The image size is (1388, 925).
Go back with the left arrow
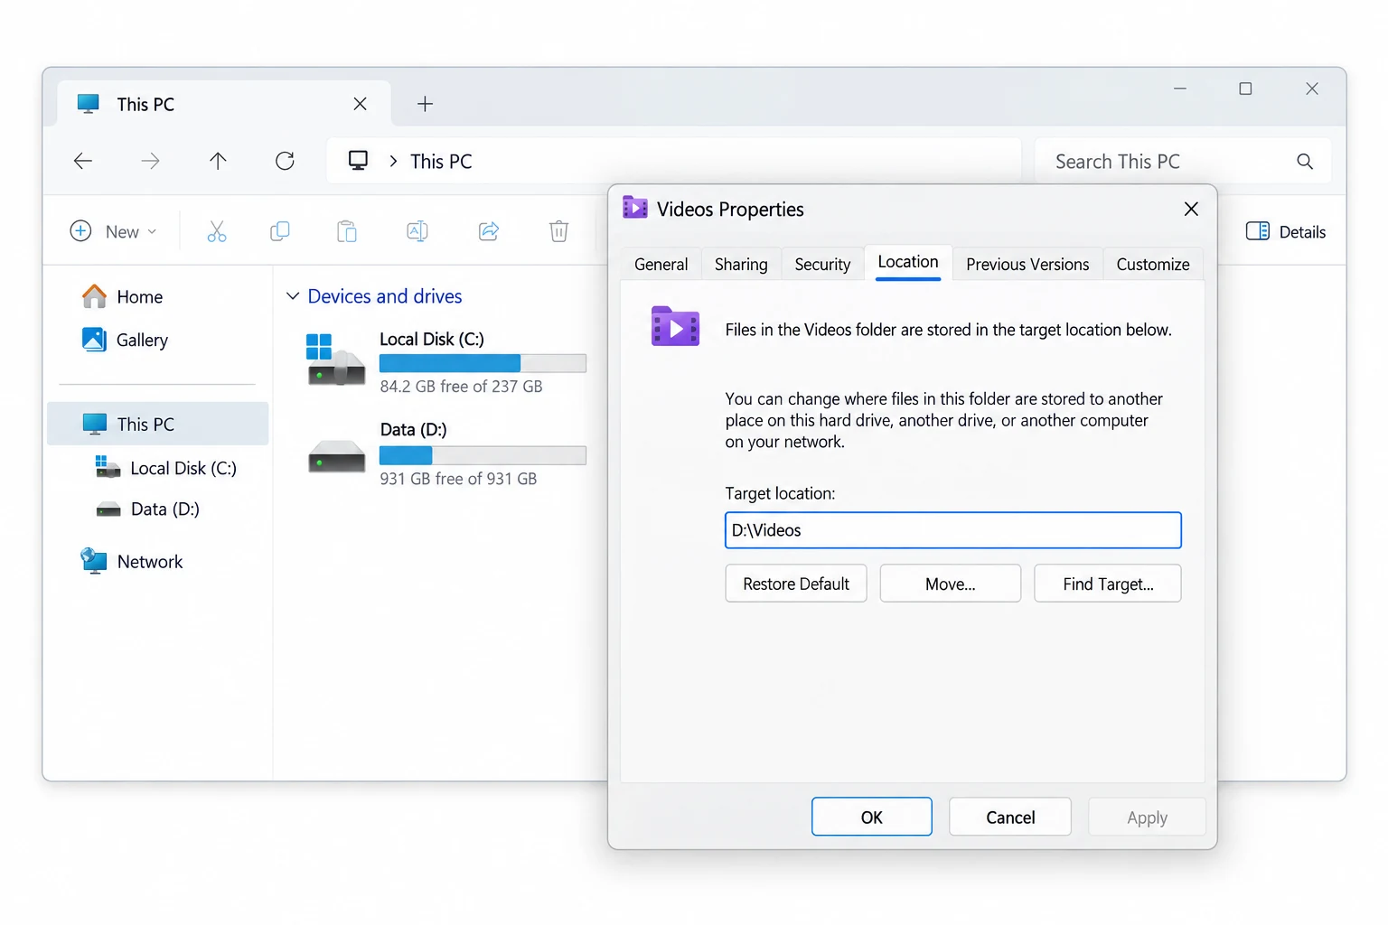83,161
